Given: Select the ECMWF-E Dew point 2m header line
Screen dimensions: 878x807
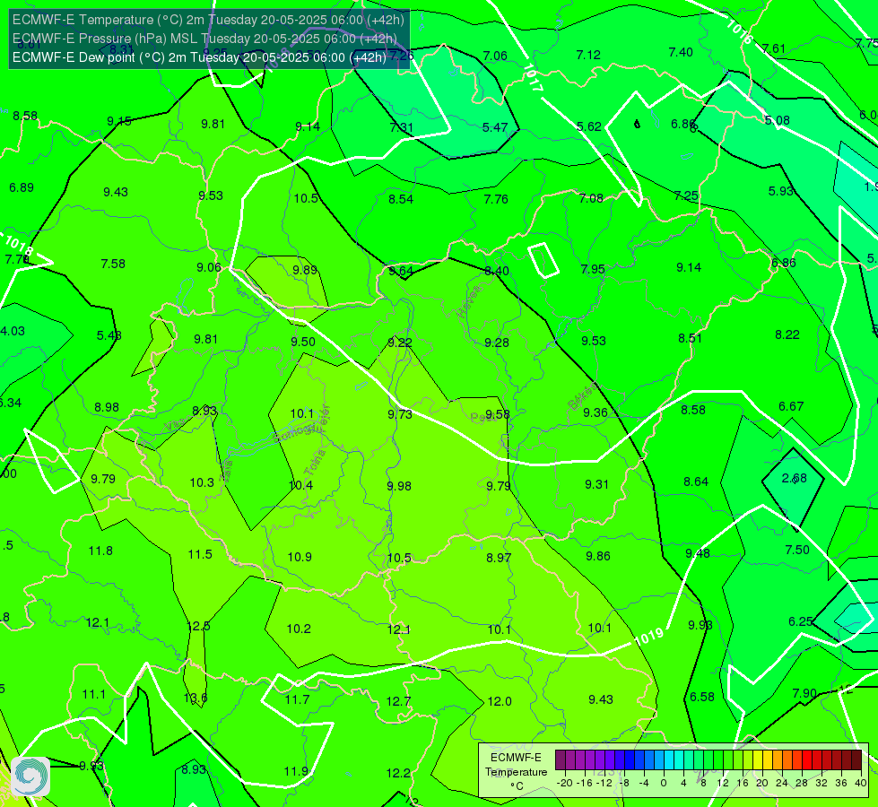Looking at the screenshot, I should (x=199, y=57).
